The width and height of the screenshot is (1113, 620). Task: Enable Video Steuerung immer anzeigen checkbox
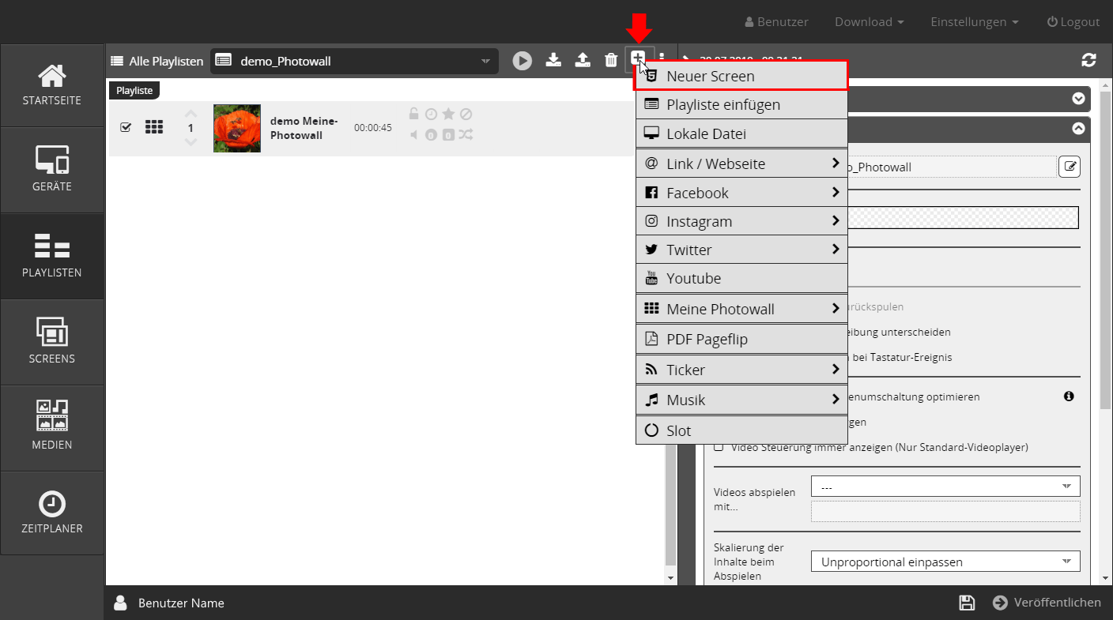click(x=719, y=447)
